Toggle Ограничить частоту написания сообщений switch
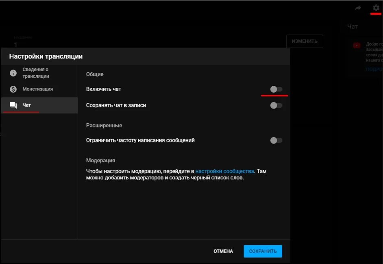Viewport: 383px width, 264px height. point(276,140)
